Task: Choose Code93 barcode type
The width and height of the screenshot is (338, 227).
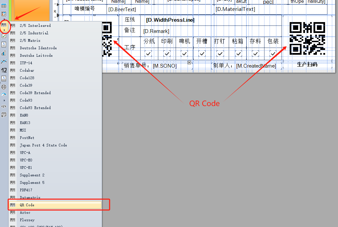Action: (x=55, y=100)
